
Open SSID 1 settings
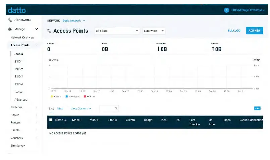pos(18,61)
